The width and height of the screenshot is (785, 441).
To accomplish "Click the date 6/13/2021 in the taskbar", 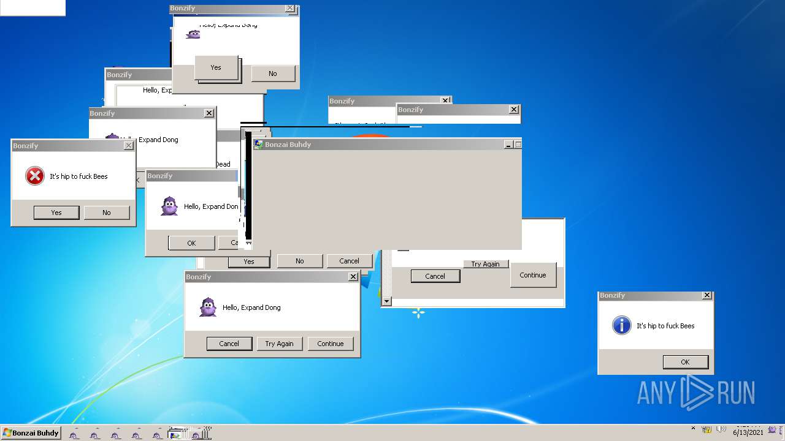I will pyautogui.click(x=748, y=432).
